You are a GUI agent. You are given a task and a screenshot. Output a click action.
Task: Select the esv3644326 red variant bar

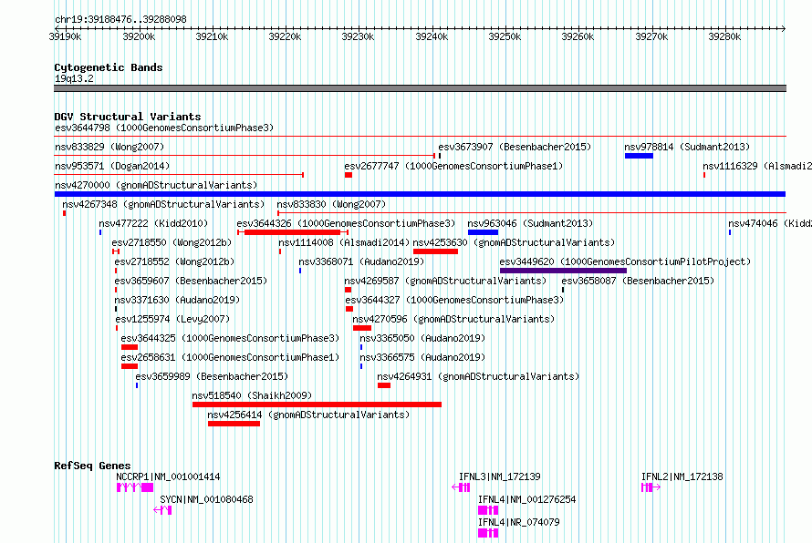point(293,232)
